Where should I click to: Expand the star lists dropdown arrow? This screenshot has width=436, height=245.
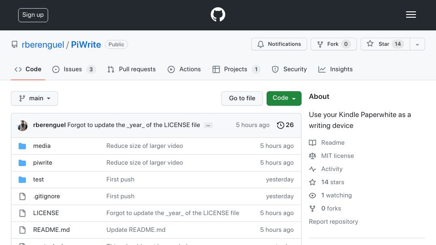tap(417, 44)
